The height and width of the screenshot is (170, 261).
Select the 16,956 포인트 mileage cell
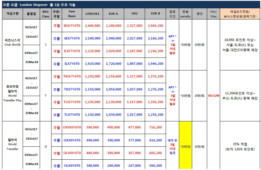240,45
